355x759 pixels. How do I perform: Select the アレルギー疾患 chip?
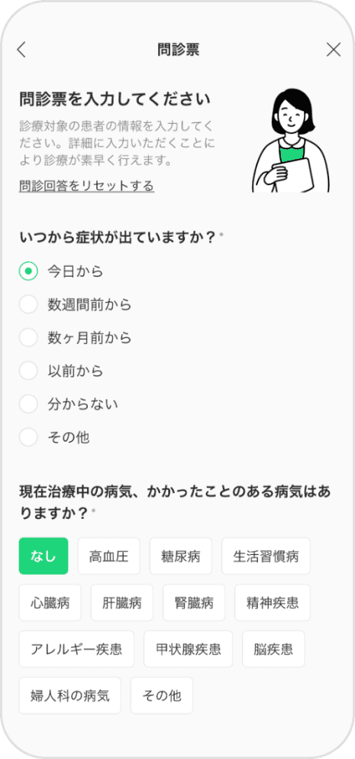pyautogui.click(x=76, y=649)
